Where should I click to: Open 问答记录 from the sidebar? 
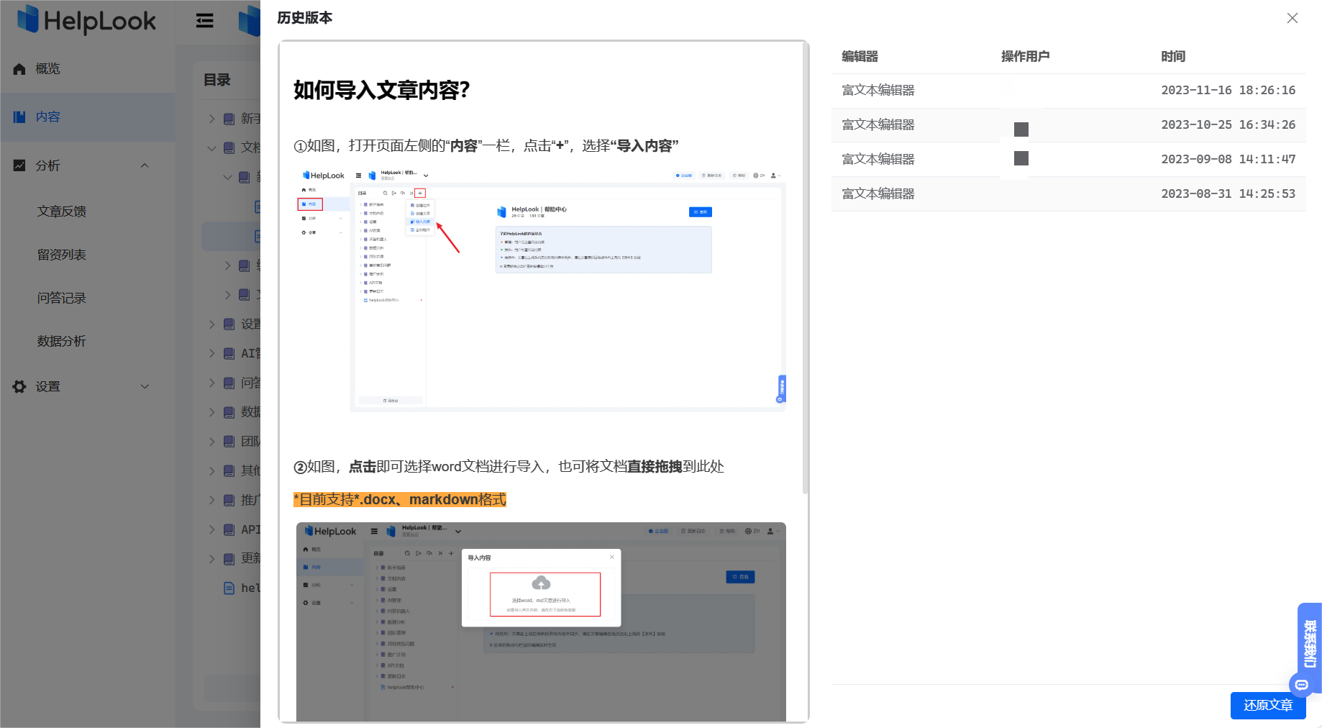tap(61, 297)
